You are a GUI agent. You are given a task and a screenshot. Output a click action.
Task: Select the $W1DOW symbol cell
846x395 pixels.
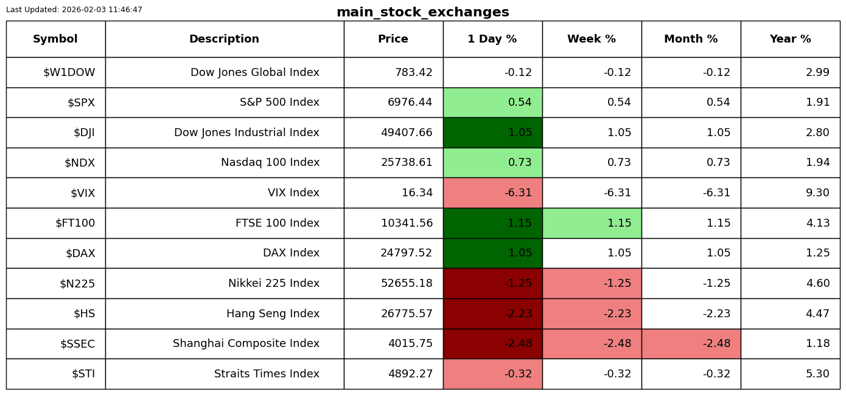[55, 72]
